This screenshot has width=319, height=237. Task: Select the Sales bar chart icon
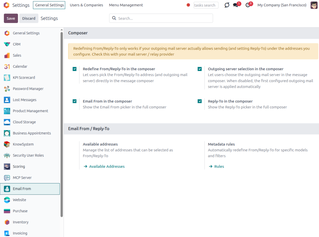7,55
